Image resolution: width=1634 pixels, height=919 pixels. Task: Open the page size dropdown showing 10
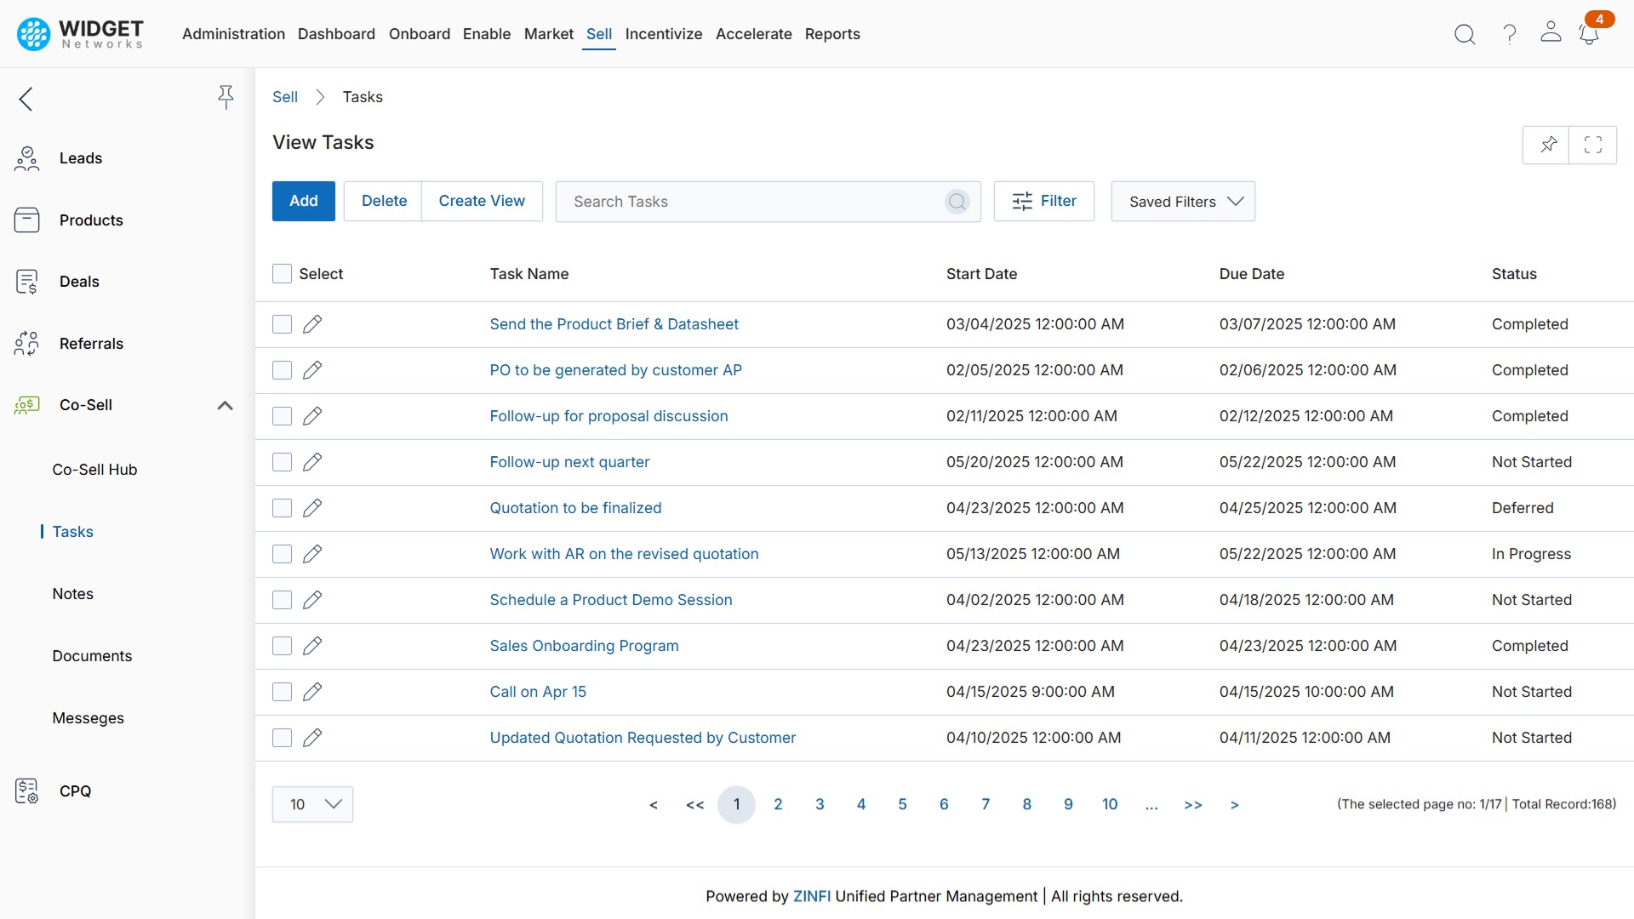click(x=311, y=803)
